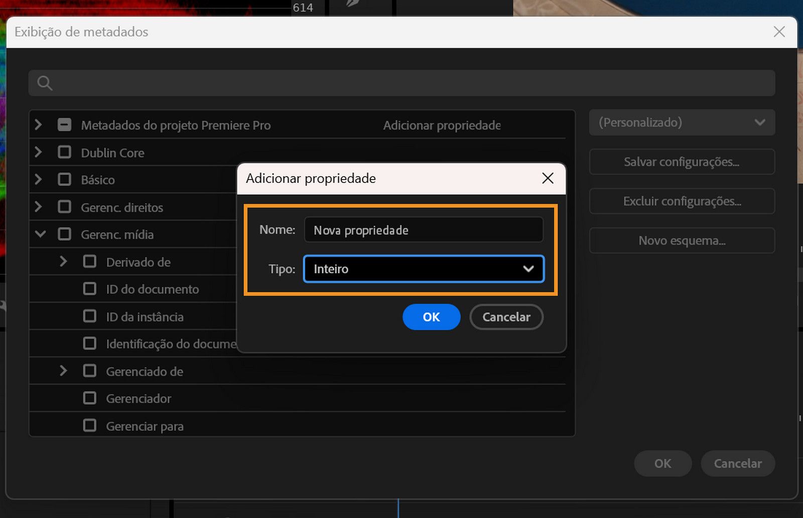The image size is (803, 518).
Task: Collapse the Gerenc. mídia category
Action: [40, 234]
